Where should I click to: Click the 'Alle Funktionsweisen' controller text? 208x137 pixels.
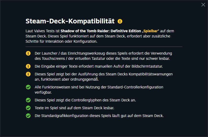pyautogui.click(x=99, y=89)
